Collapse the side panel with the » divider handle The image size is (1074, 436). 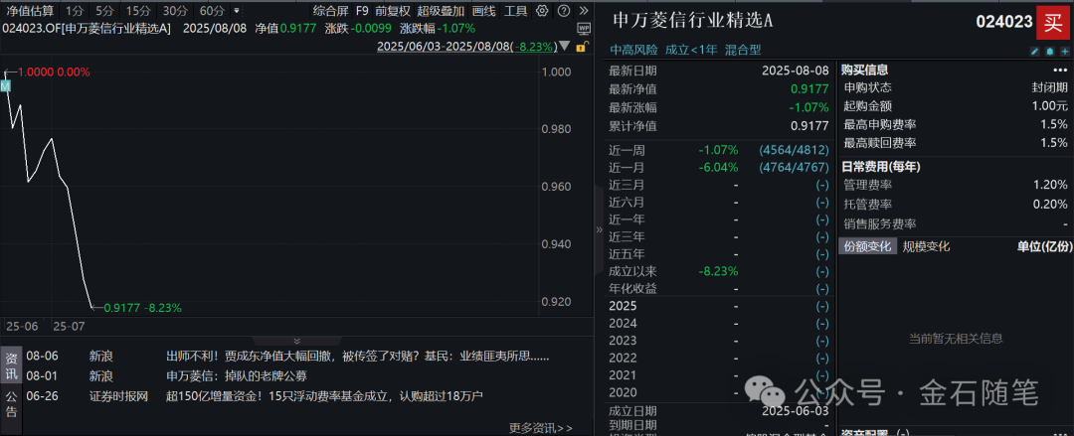point(600,230)
